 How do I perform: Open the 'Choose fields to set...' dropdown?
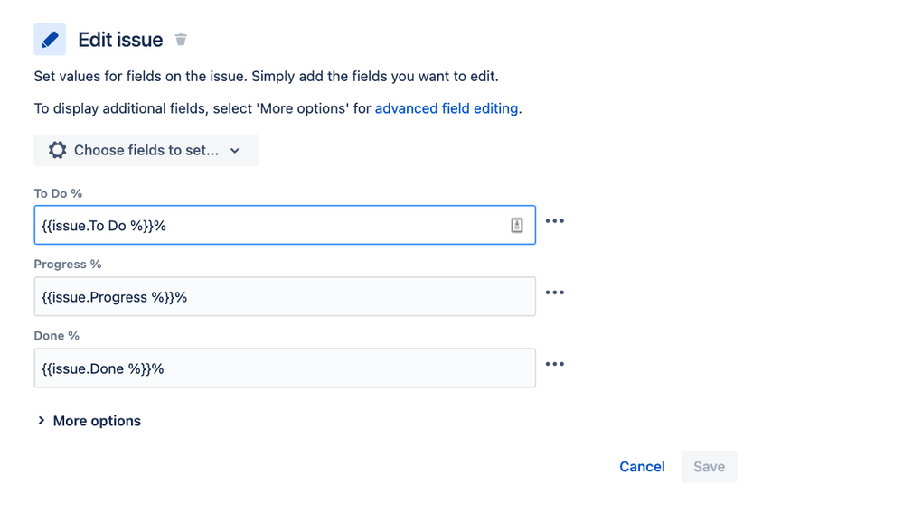(146, 150)
